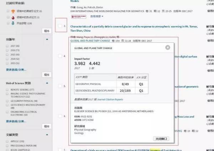Image resolution: width=214 pixels, height=151 pixels.
Task: Check the GEOSCIENCES MULTIDISCIPLINARY category checkbox
Action: [x=7, y=105]
